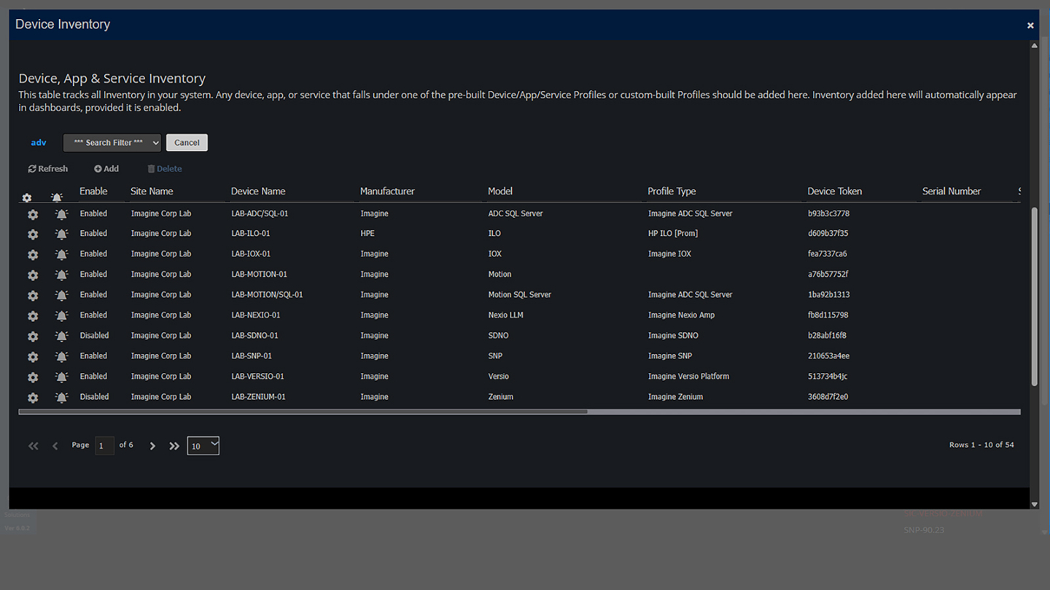Viewport: 1050px width, 590px height.
Task: Add a new inventory device
Action: [x=106, y=169]
